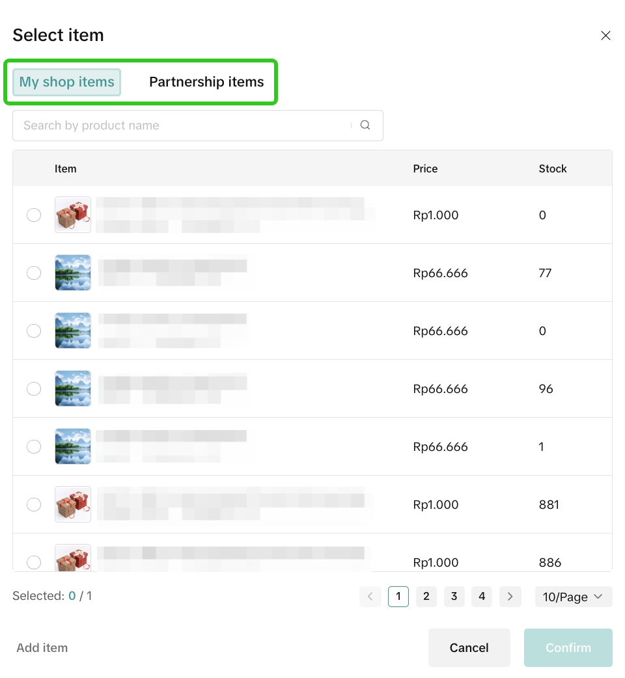Screen dimensions: 625x678
Task: Click the landscape thumbnail for stock 1 item
Action: (73, 447)
